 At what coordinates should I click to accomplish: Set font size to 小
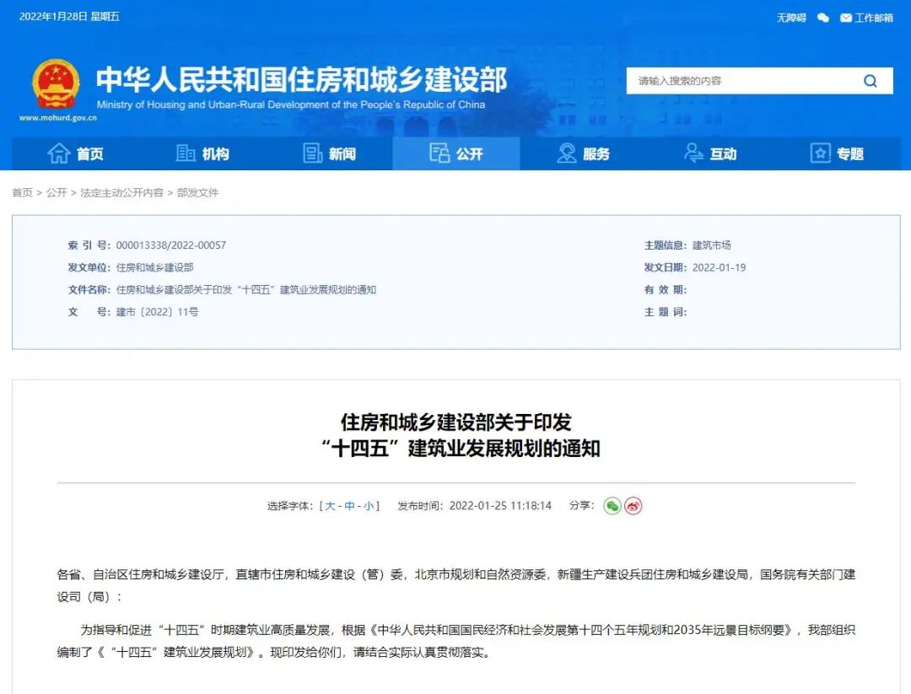(369, 506)
